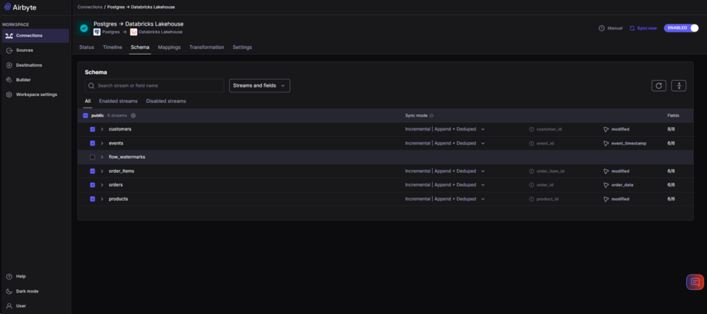Expand the customers stream row

click(102, 129)
